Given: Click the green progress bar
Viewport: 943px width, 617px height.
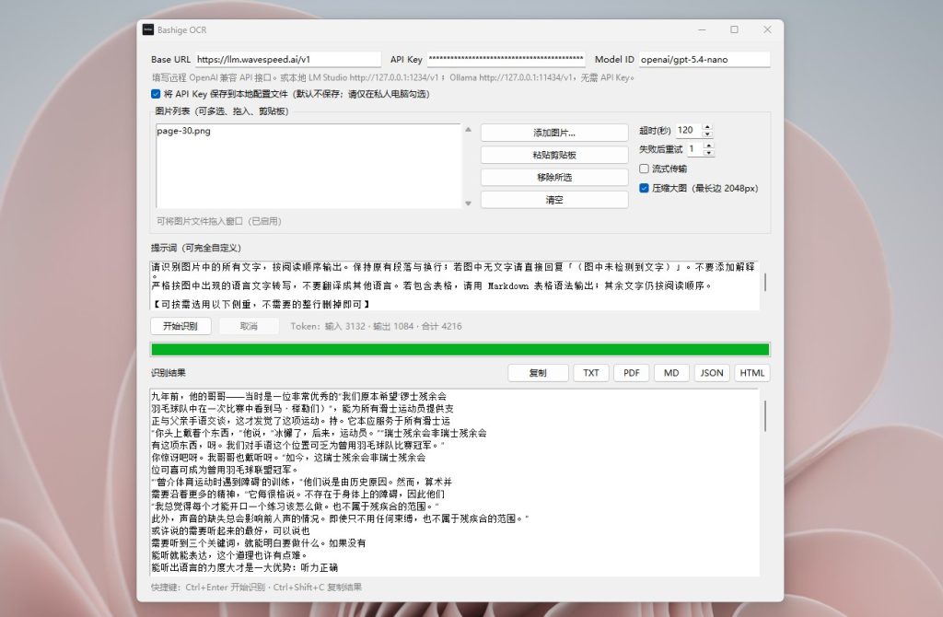Looking at the screenshot, I should tap(460, 349).
